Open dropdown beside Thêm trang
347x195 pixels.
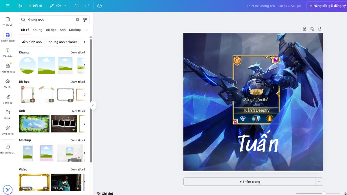pyautogui.click(x=319, y=182)
